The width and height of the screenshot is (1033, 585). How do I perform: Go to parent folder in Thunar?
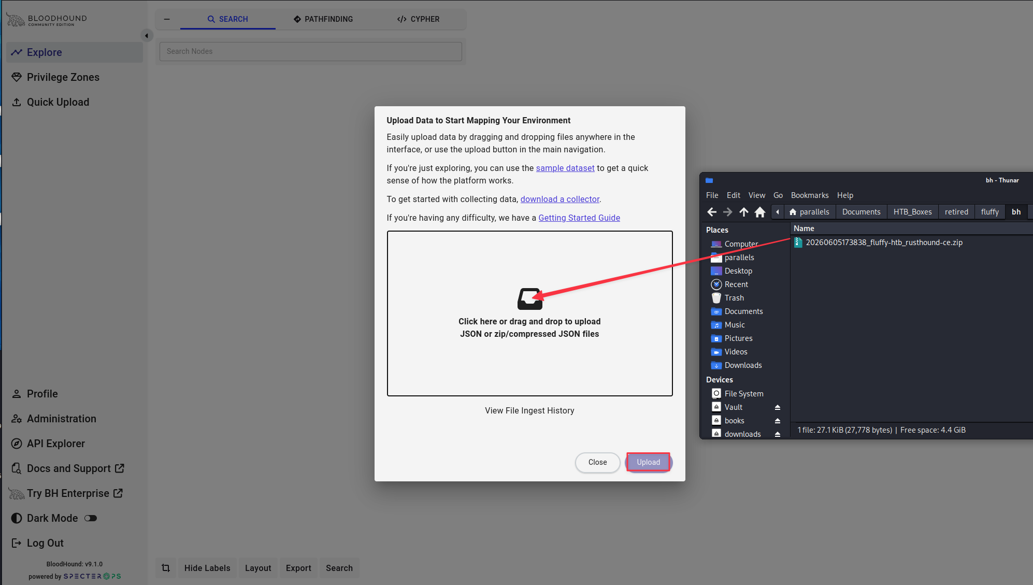coord(744,212)
